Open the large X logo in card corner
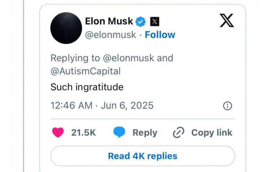Image resolution: width=271 pixels, height=172 pixels. (x=227, y=21)
